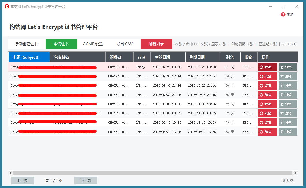306x188 pixels.
Task: Sort by 生效日期 column header
Action: point(168,57)
